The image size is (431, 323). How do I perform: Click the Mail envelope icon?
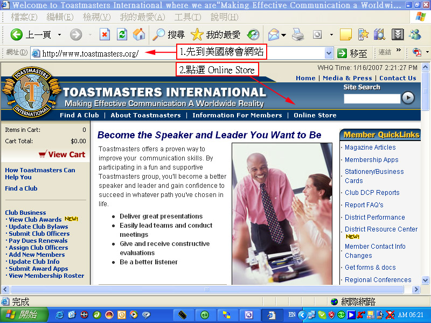[274, 35]
